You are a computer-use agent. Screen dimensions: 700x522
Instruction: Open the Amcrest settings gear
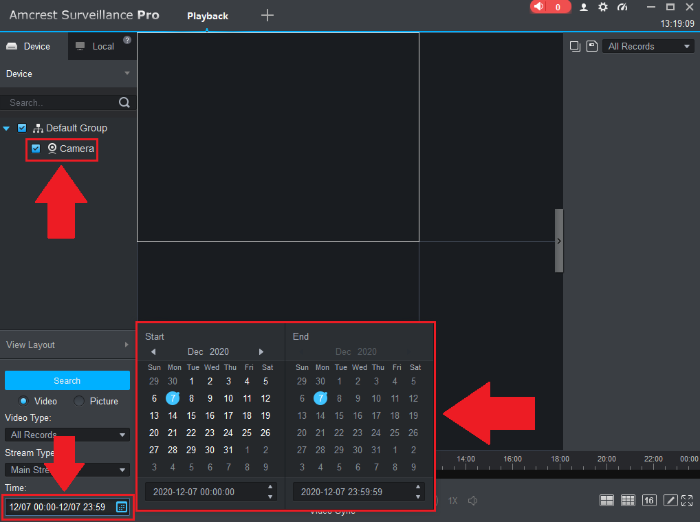coord(603,7)
